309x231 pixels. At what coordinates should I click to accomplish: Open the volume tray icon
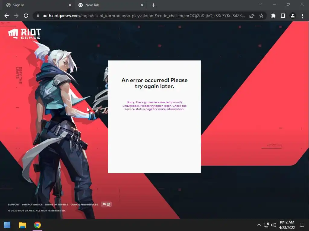(273, 225)
